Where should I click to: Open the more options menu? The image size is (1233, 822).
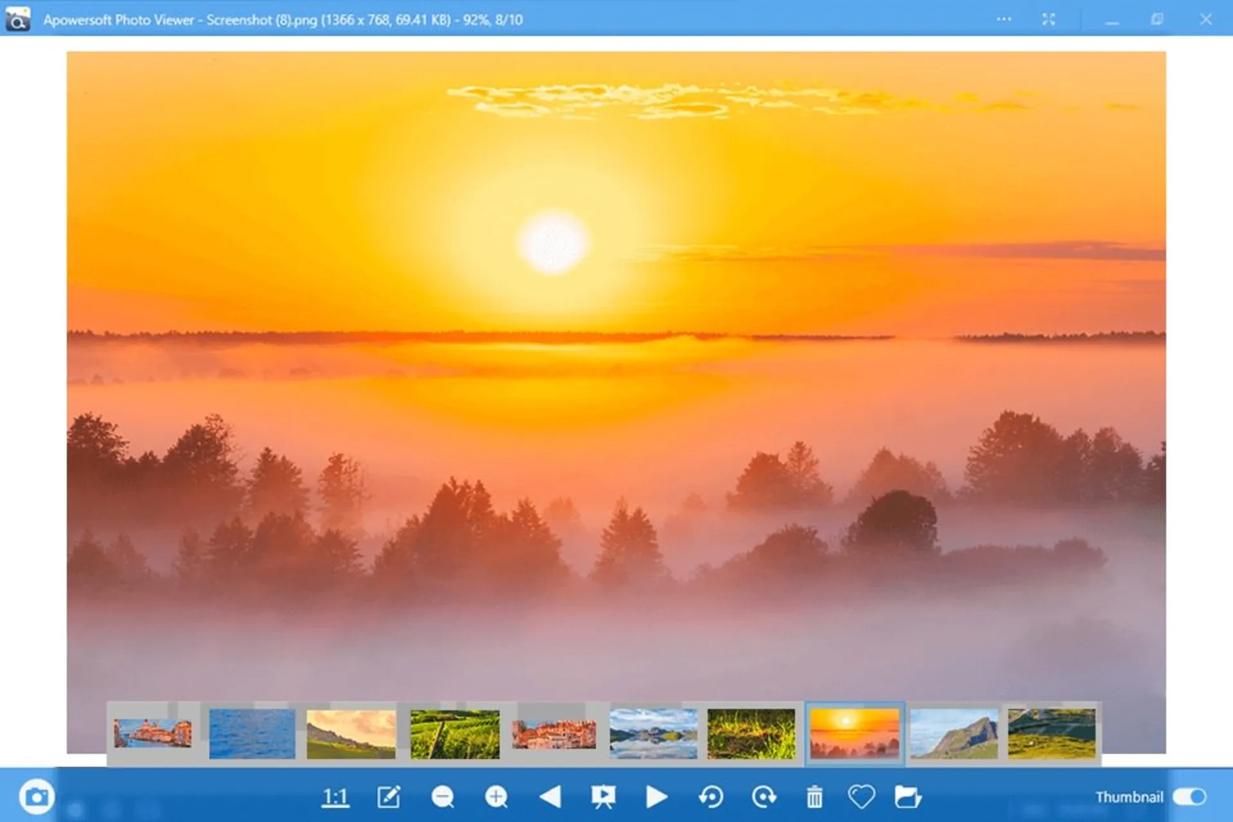(x=1003, y=19)
